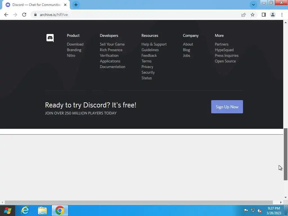This screenshot has height=216, width=288.
Task: Open the Verification link
Action: pyautogui.click(x=109, y=55)
